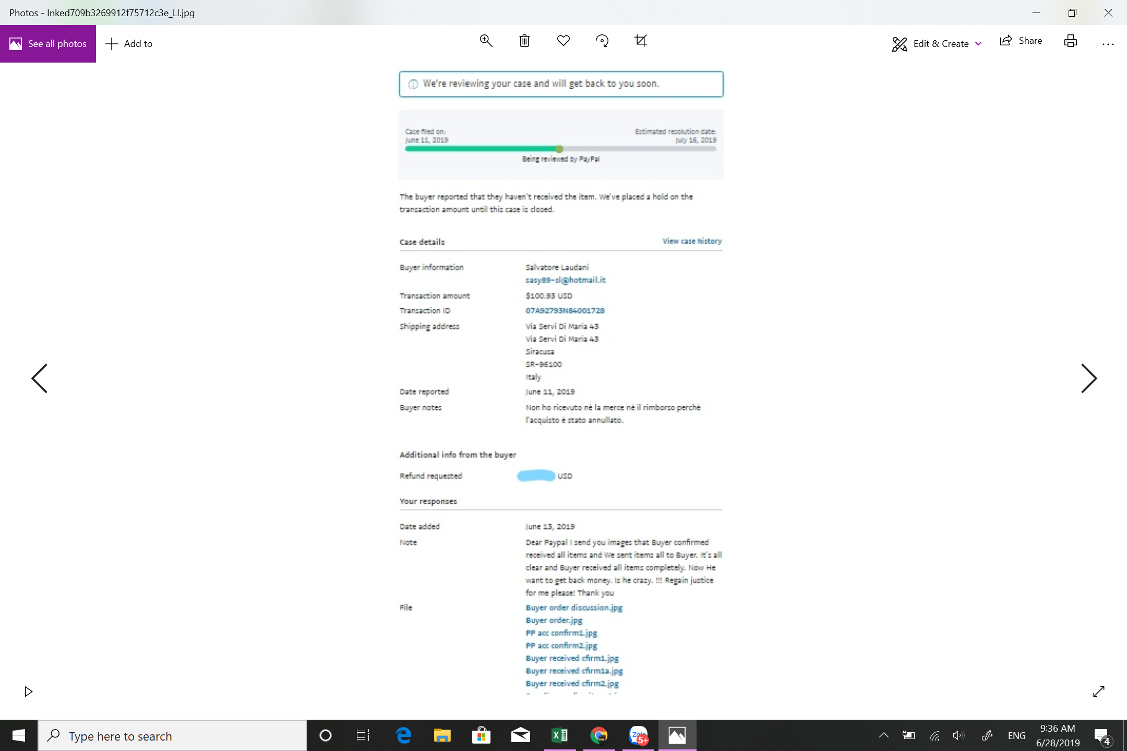Go to next photo with right arrow
This screenshot has width=1127, height=751.
click(1088, 378)
